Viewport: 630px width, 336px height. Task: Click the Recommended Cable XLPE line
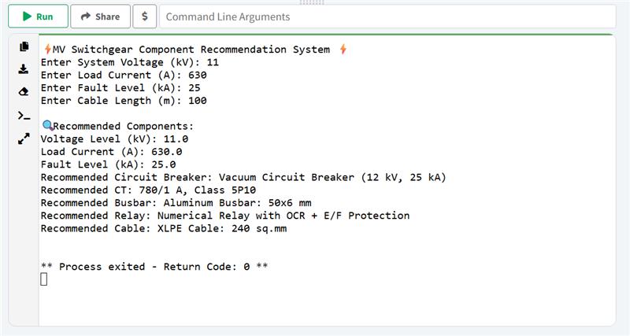[x=163, y=228]
